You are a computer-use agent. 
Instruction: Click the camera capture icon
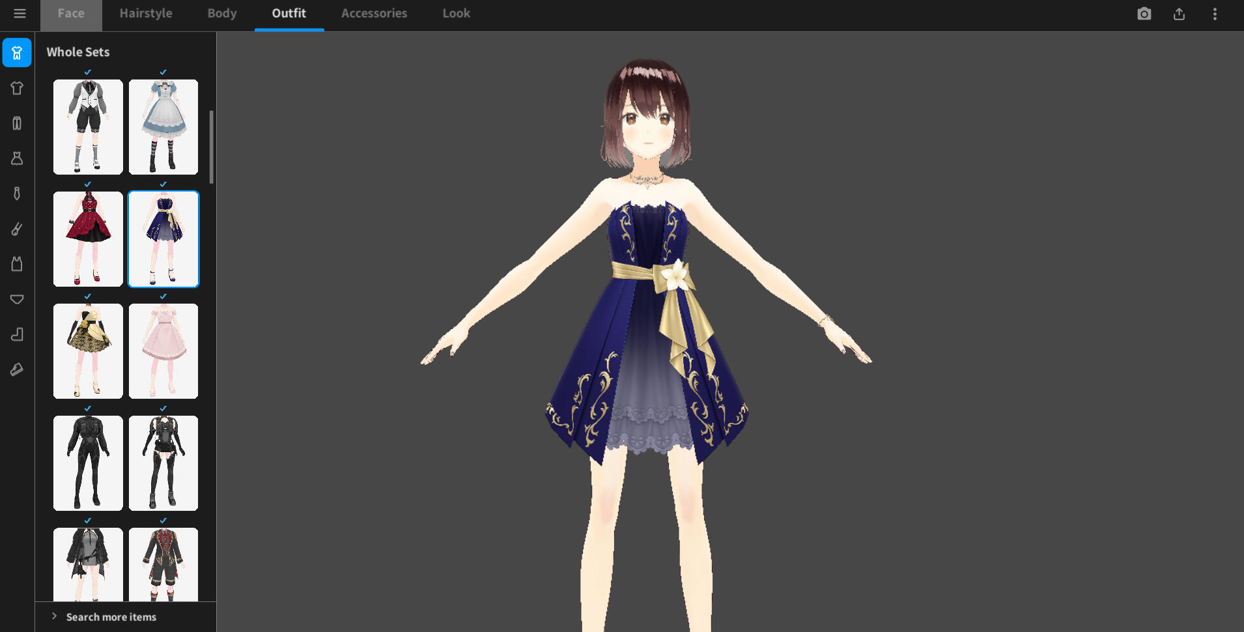[x=1144, y=14]
